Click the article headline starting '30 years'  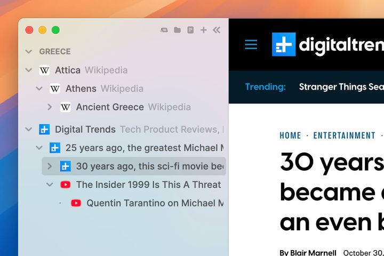pyautogui.click(x=332, y=193)
